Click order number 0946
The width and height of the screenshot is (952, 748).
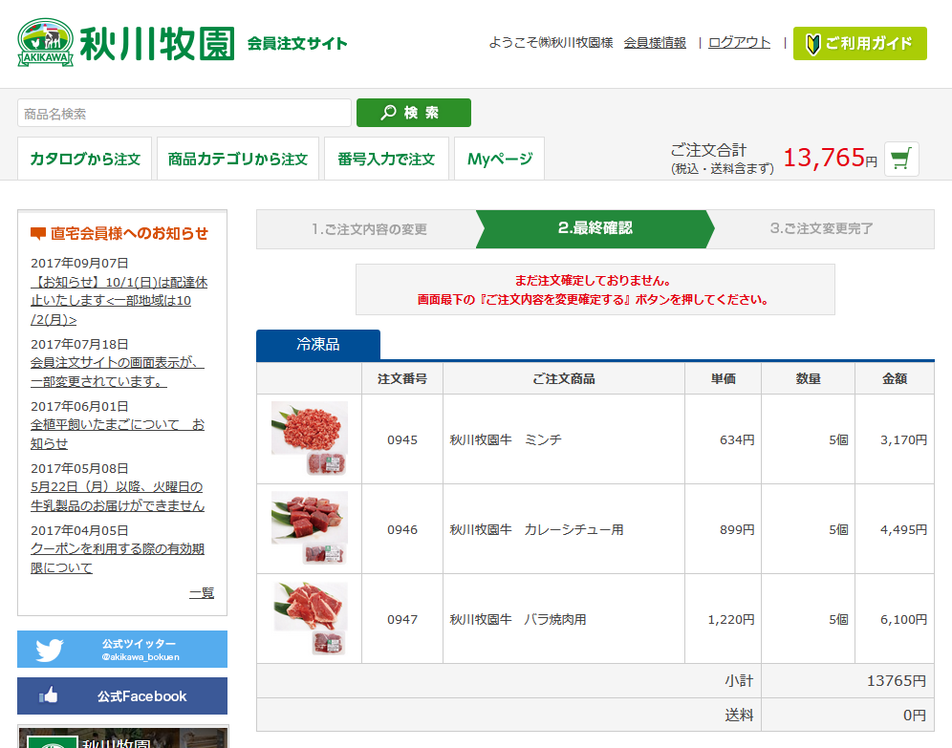coord(402,529)
